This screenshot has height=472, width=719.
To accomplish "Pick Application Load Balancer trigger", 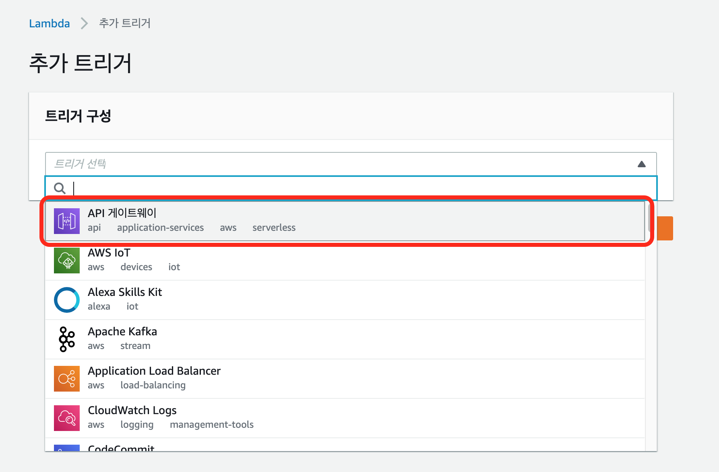I will tap(345, 379).
